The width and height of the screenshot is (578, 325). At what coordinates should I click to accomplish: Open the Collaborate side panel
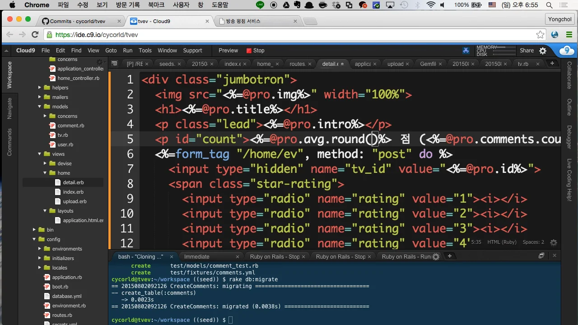point(569,75)
